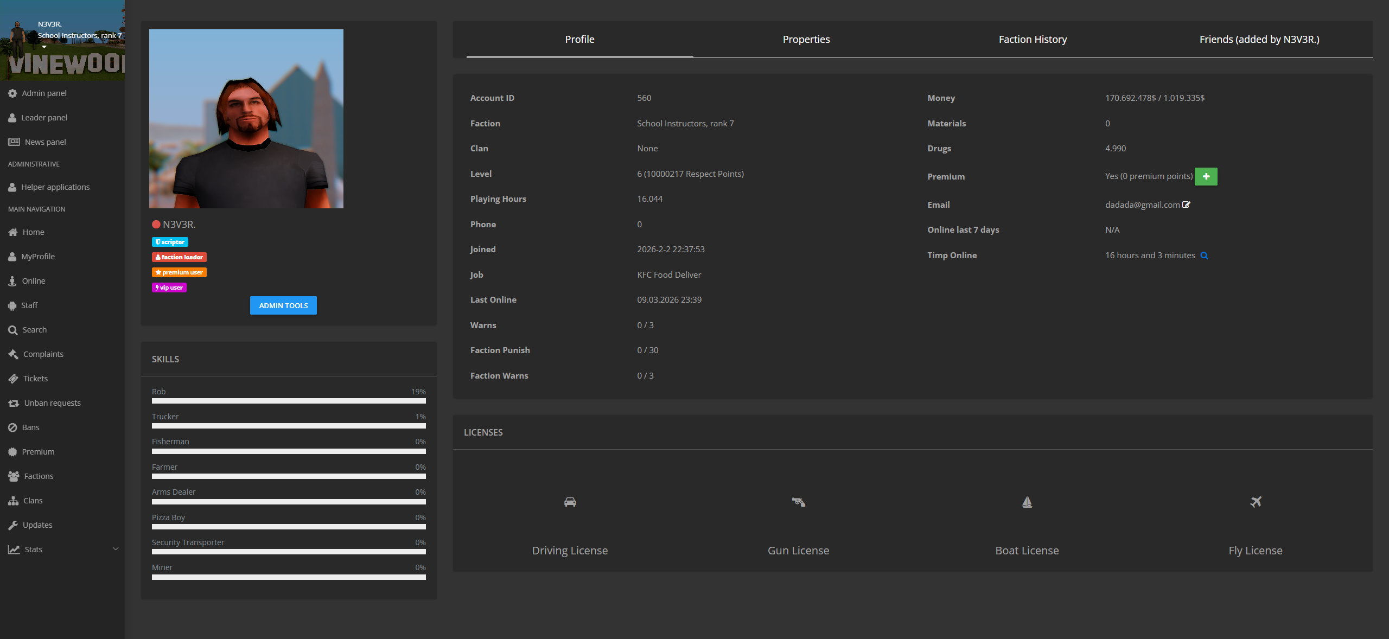
Task: Expand the Stats submenu chevron
Action: [x=115, y=549]
